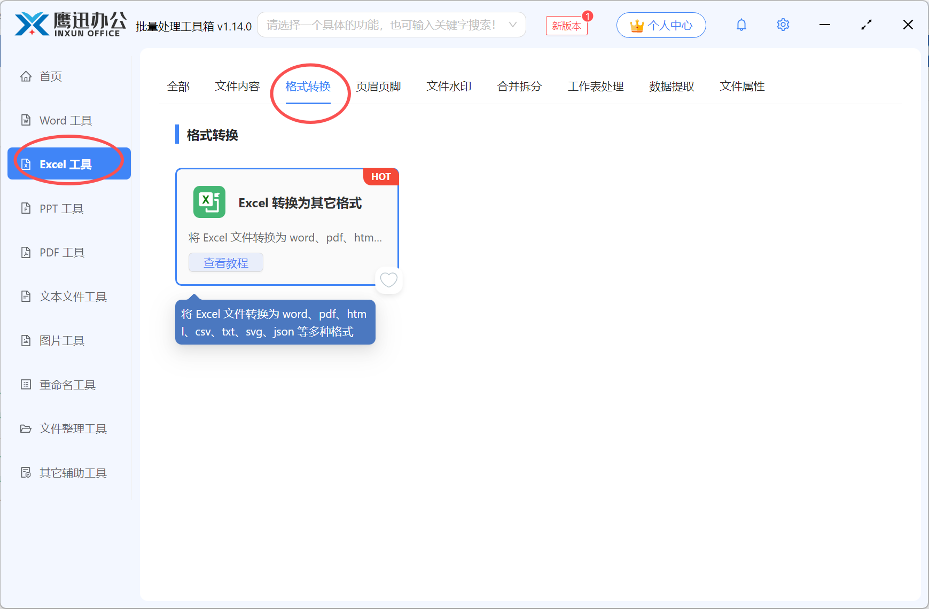Viewport: 929px width, 609px height.
Task: Click the 查看教程 tutorial button
Action: pos(225,262)
